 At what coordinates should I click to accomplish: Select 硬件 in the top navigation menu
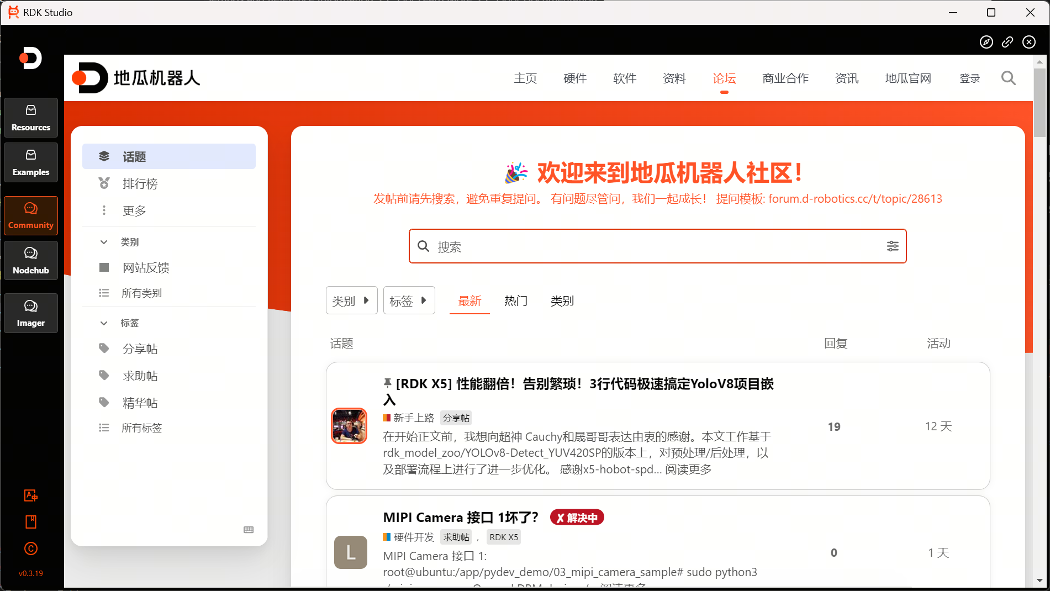click(x=575, y=78)
